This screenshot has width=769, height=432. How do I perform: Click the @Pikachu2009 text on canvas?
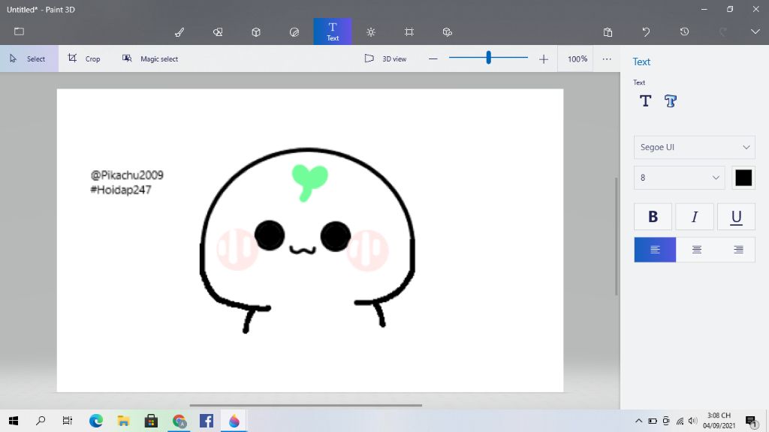(x=127, y=175)
